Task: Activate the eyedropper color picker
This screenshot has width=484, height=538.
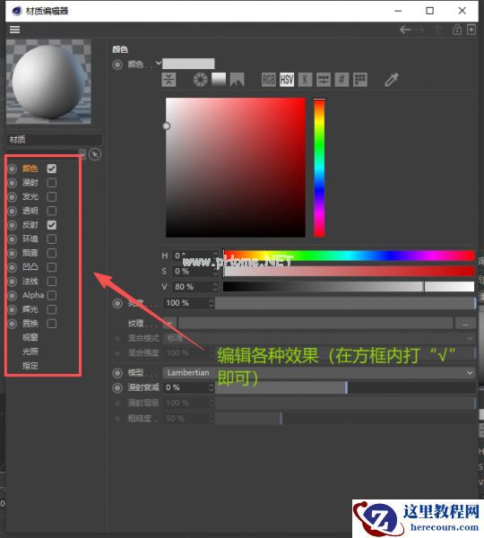Action: coord(392,80)
